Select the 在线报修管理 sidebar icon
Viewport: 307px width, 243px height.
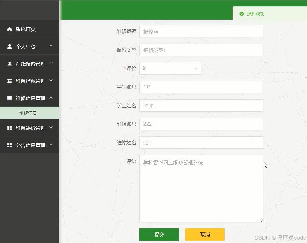pyautogui.click(x=10, y=64)
